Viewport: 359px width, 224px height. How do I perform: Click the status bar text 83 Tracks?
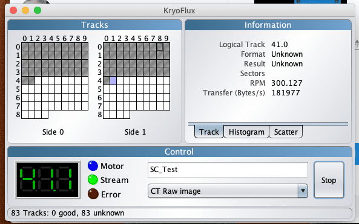(68, 213)
